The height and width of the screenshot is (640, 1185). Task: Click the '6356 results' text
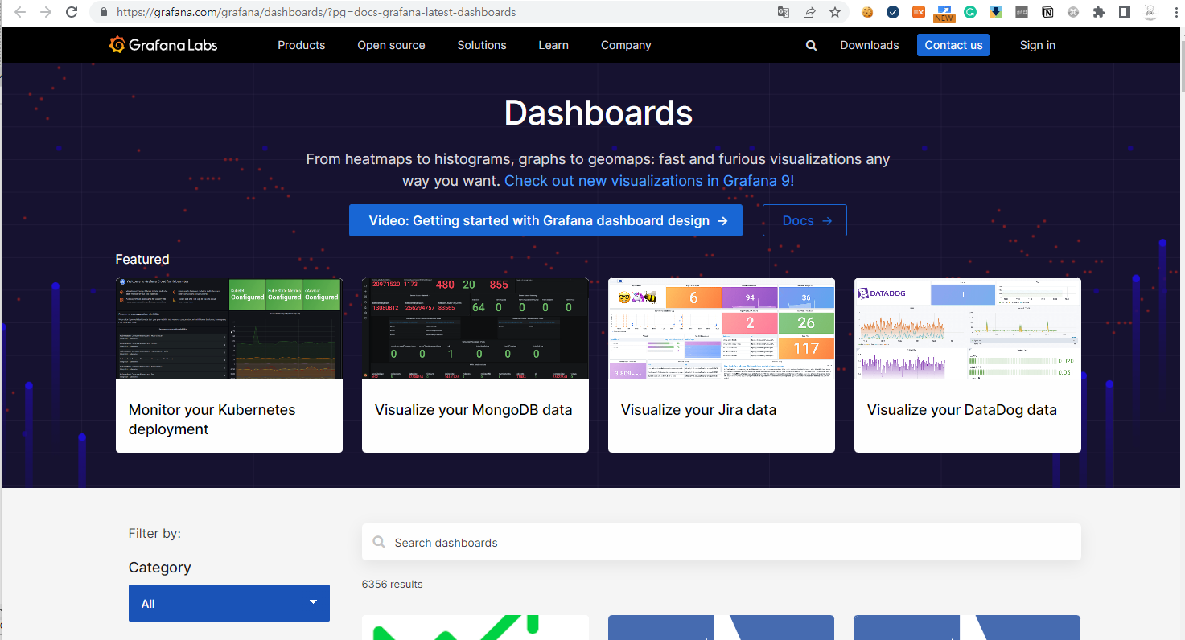click(x=392, y=584)
